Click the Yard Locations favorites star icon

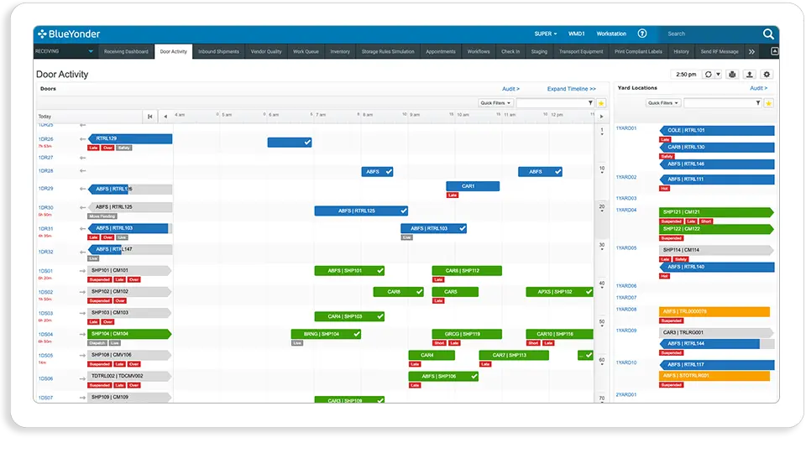768,103
